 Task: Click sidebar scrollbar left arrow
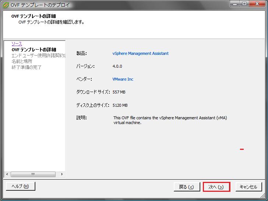[7, 174]
